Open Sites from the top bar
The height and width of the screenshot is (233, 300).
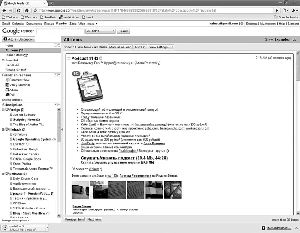73,24
